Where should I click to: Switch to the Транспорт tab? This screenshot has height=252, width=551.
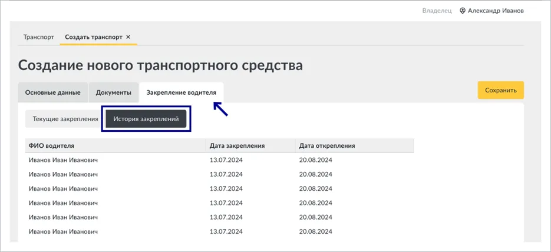pyautogui.click(x=39, y=37)
